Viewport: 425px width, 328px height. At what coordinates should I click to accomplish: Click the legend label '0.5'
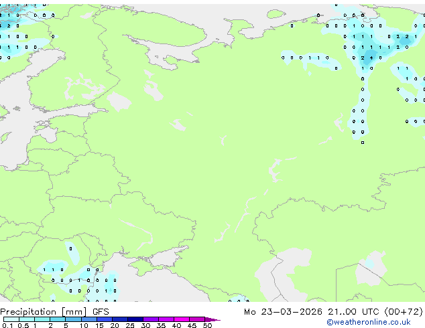tap(23, 325)
